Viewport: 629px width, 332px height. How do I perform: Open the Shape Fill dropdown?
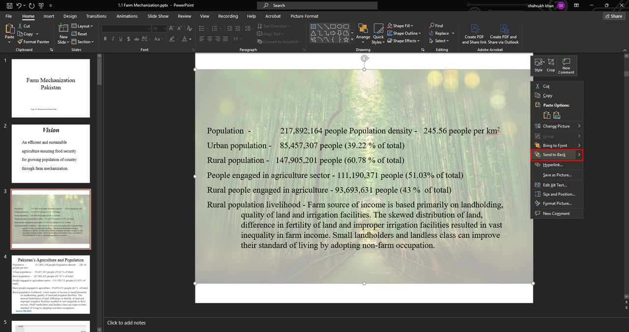pyautogui.click(x=403, y=26)
